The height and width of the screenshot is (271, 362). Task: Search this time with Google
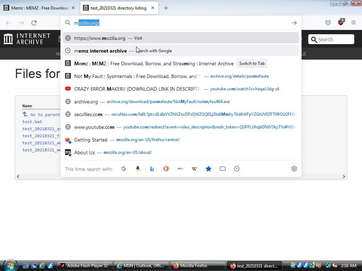[x=124, y=169]
